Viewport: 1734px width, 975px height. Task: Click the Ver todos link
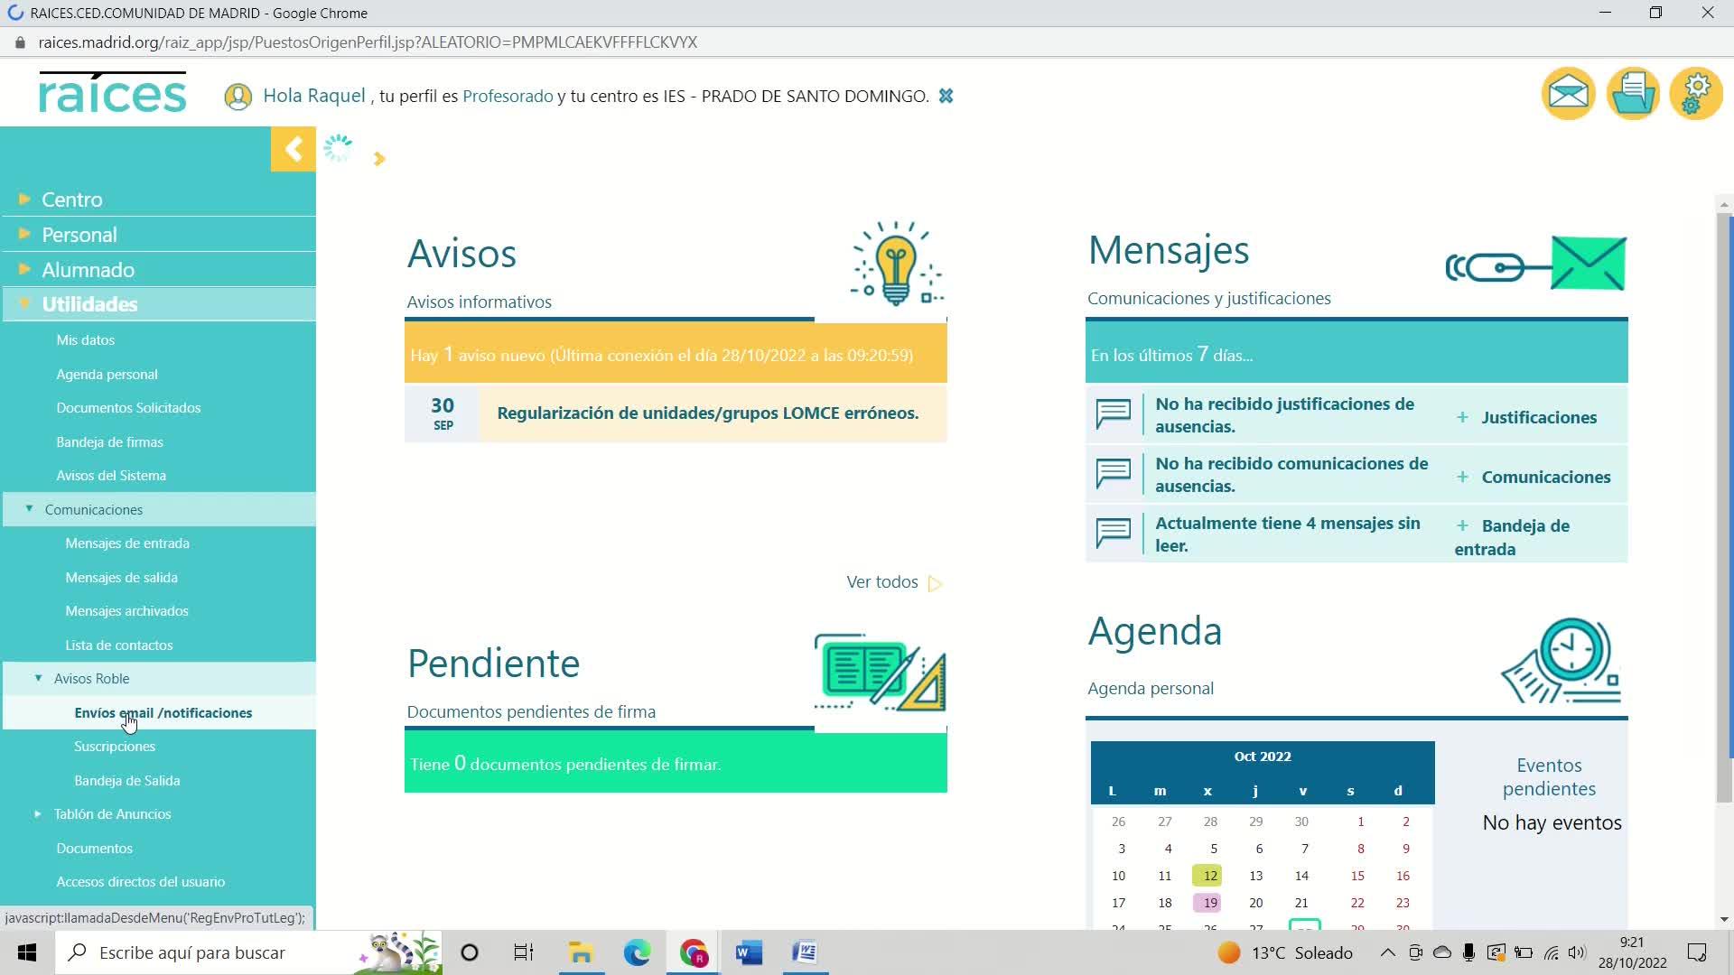point(882,582)
